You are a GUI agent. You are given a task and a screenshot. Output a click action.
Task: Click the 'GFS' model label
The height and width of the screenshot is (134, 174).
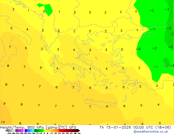point(72,127)
